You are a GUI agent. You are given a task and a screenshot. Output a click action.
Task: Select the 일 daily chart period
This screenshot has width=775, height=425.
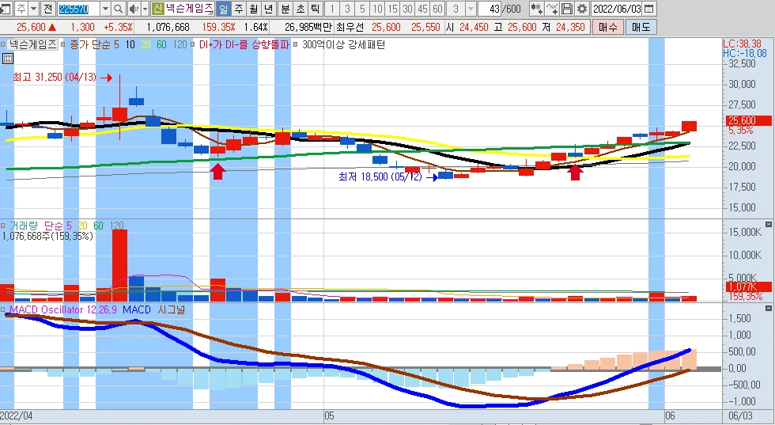click(223, 9)
